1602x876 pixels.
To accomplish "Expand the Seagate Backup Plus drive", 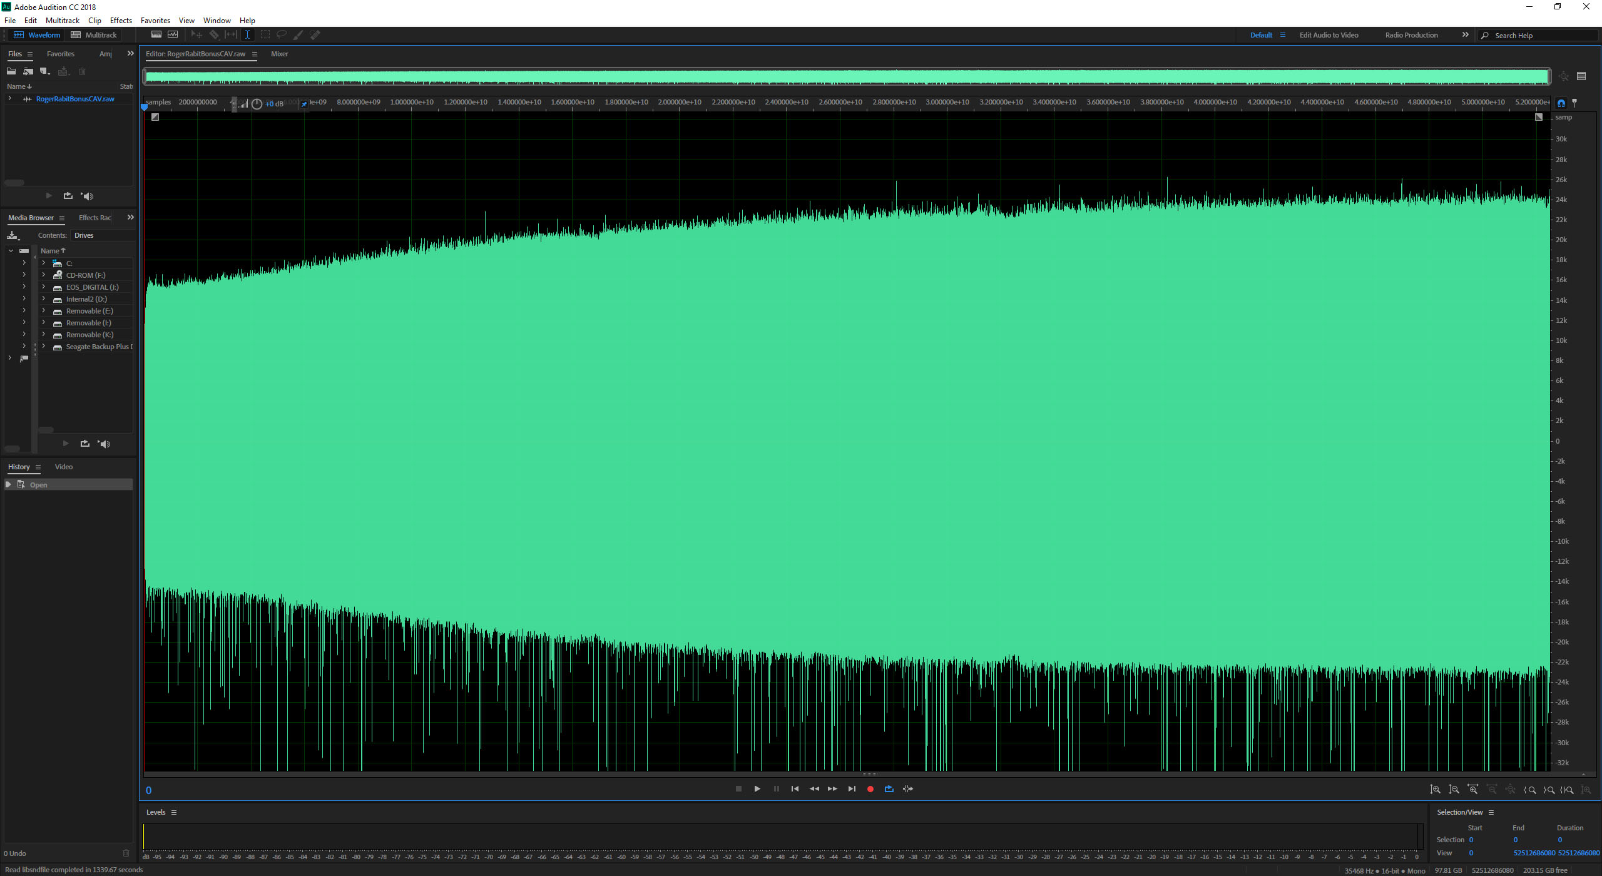I will tap(43, 347).
